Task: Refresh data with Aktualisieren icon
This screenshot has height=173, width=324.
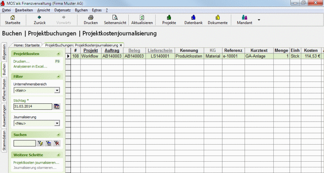Action: [x=142, y=17]
